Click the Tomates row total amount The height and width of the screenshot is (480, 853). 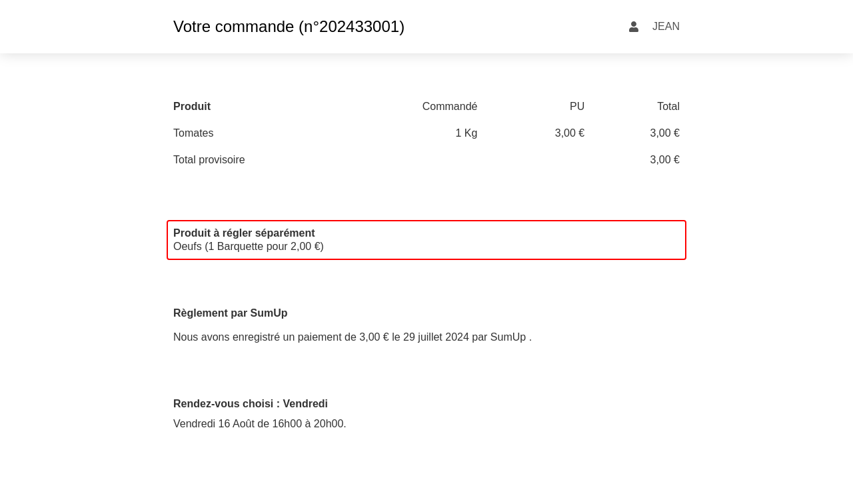pos(664,133)
